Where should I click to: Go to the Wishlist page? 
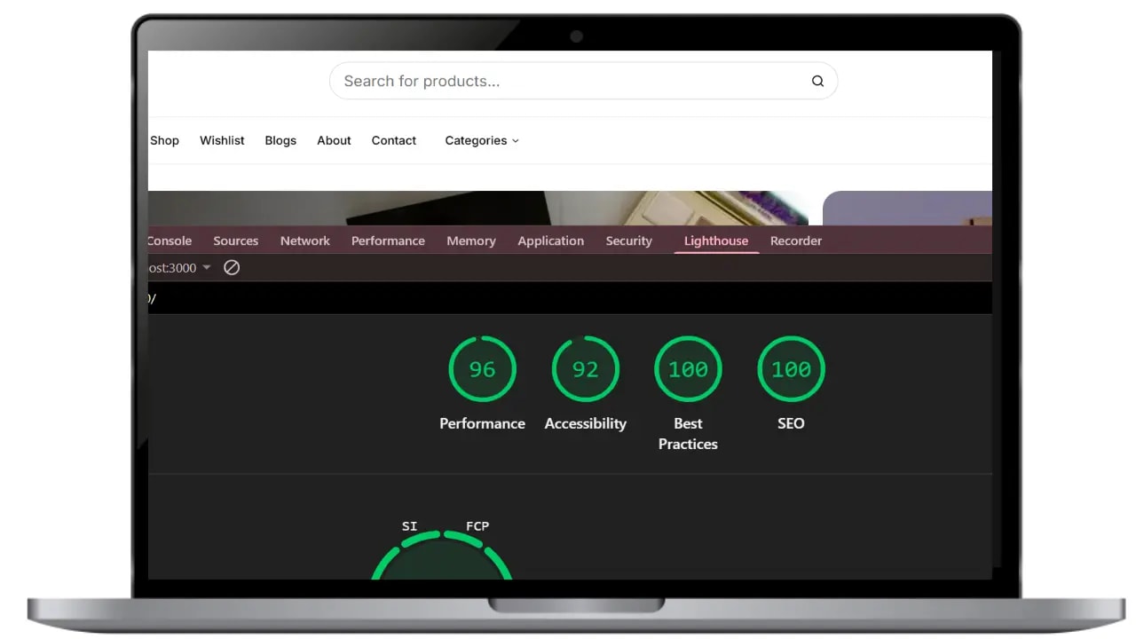[222, 140]
